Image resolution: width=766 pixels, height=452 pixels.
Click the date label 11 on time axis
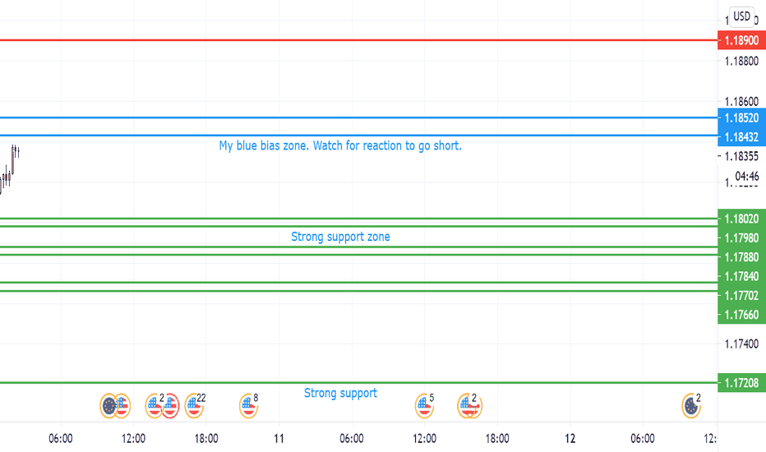pyautogui.click(x=279, y=438)
